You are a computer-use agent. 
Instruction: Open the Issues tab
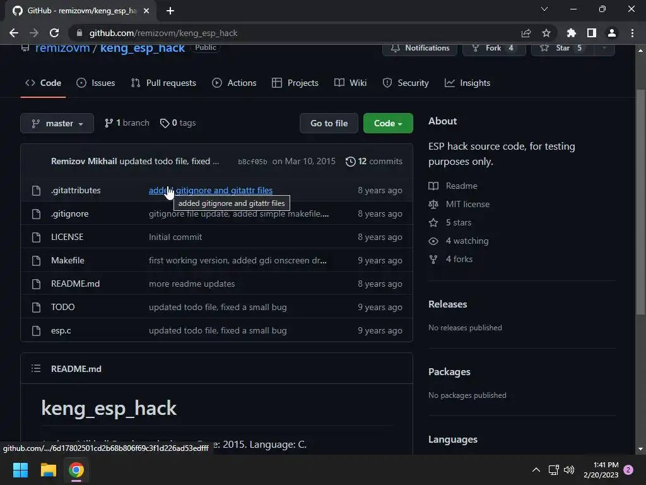(96, 83)
